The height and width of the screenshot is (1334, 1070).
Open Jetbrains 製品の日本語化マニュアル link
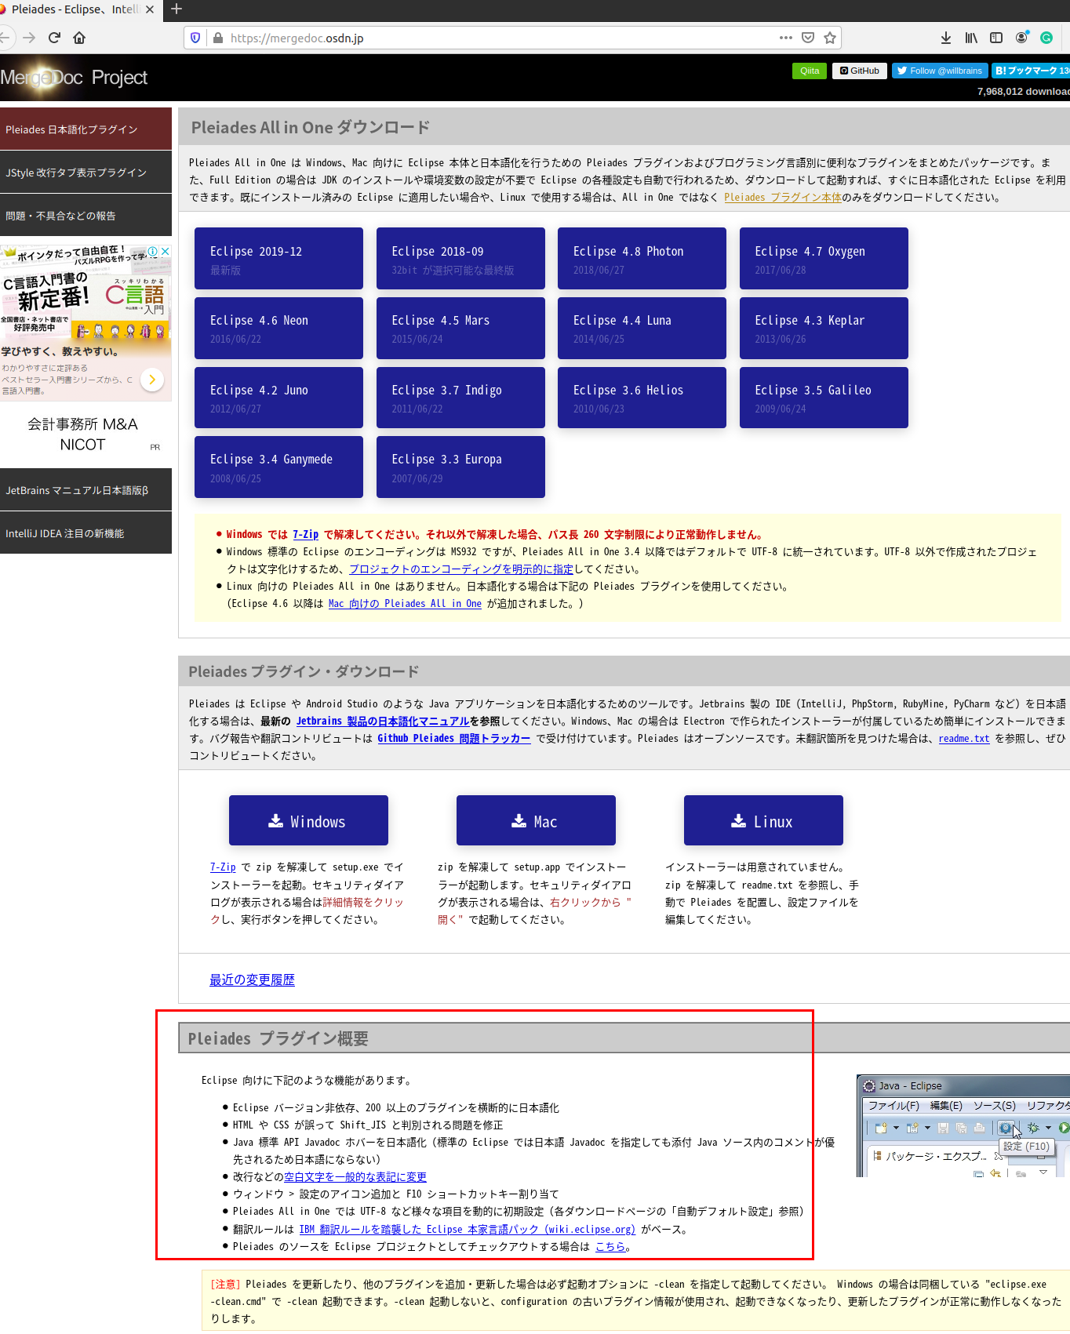click(x=383, y=722)
